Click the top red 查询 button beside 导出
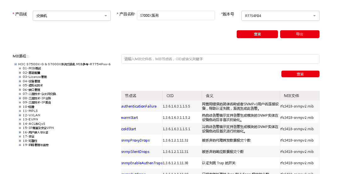The height and width of the screenshot is (174, 350). (x=257, y=34)
